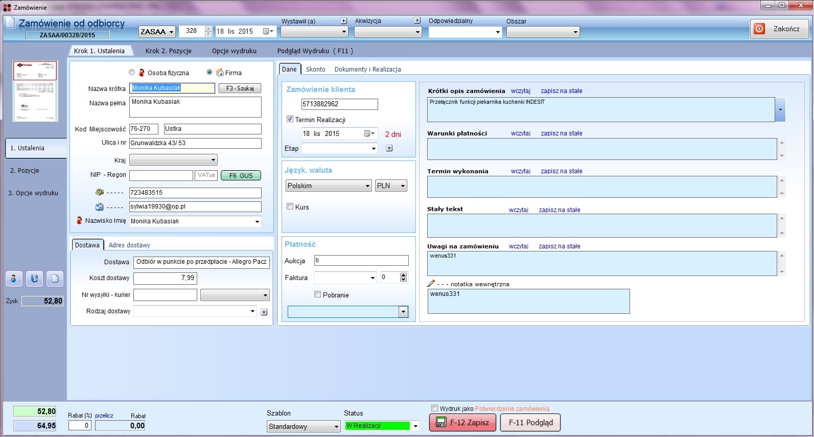
Task: Click the plus icon next to Wystawił (a)
Action: (343, 21)
